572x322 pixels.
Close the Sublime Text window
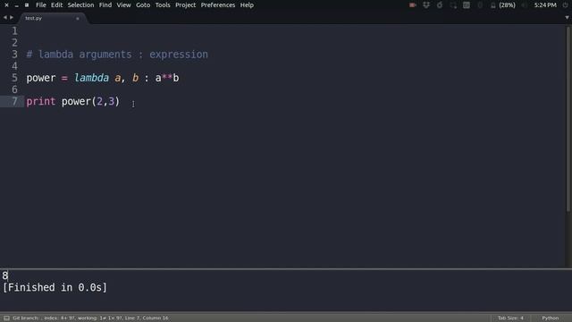coord(6,5)
